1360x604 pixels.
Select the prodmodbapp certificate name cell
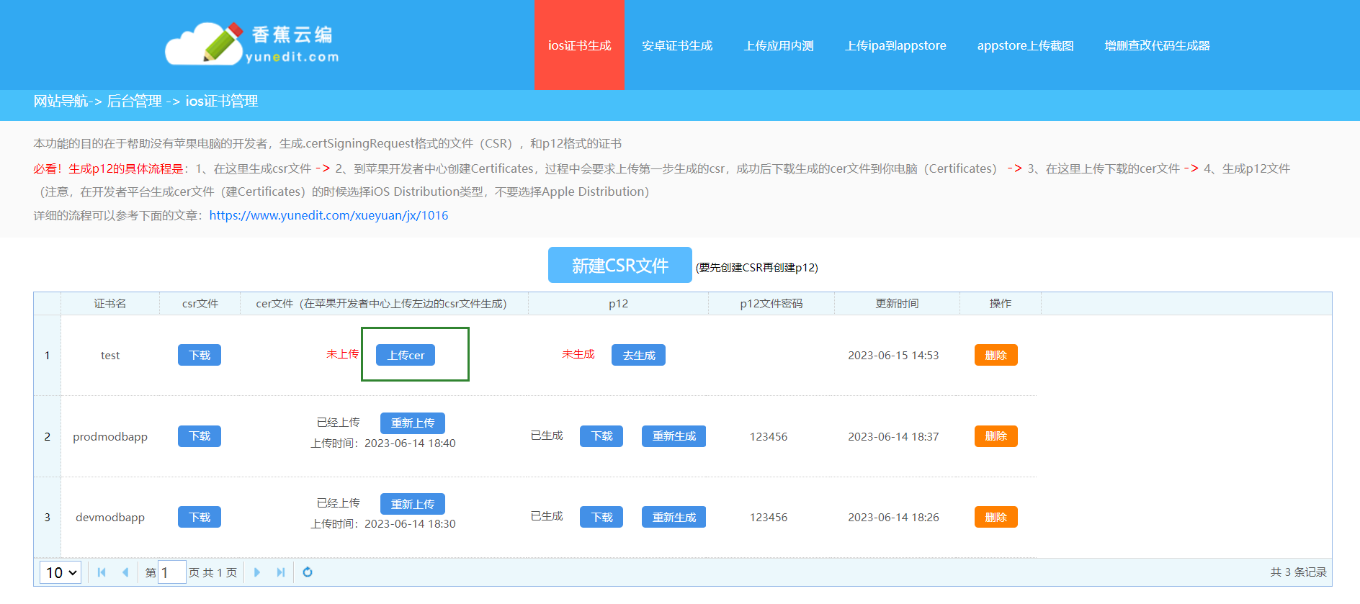click(x=110, y=436)
